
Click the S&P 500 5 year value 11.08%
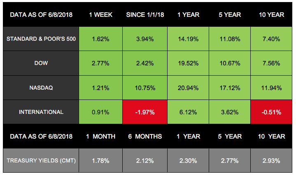point(230,39)
